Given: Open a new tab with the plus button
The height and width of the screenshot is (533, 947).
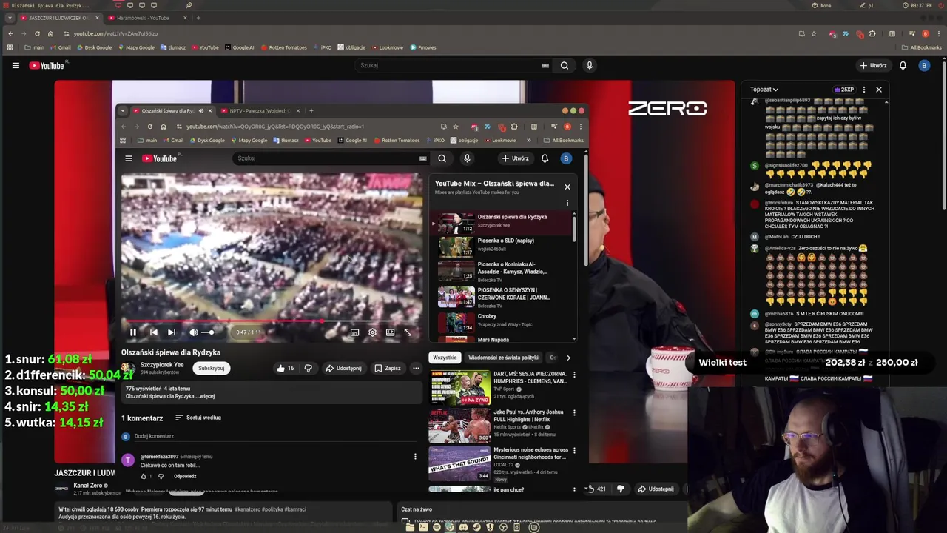Looking at the screenshot, I should tap(198, 18).
